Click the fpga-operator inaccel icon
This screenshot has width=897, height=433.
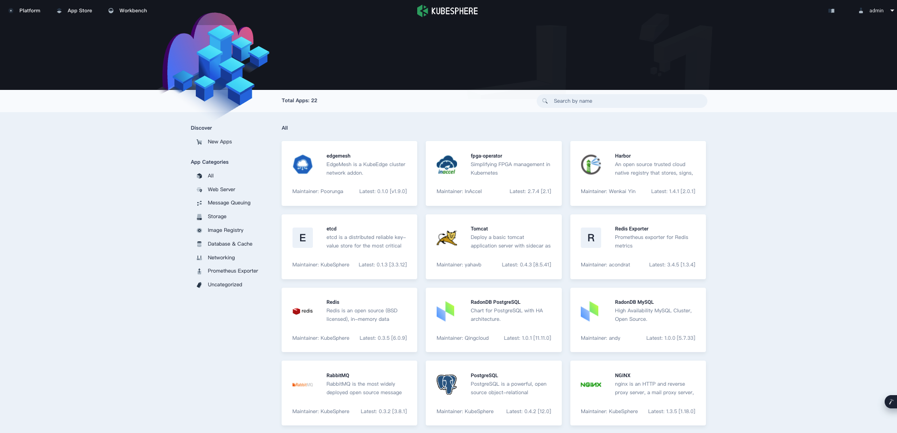(447, 165)
